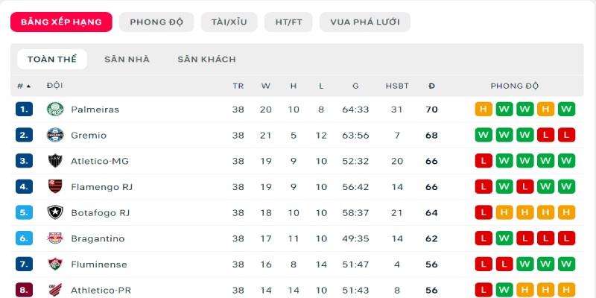Click the Atletico-MG club badge
This screenshot has height=298, width=596.
tap(55, 161)
